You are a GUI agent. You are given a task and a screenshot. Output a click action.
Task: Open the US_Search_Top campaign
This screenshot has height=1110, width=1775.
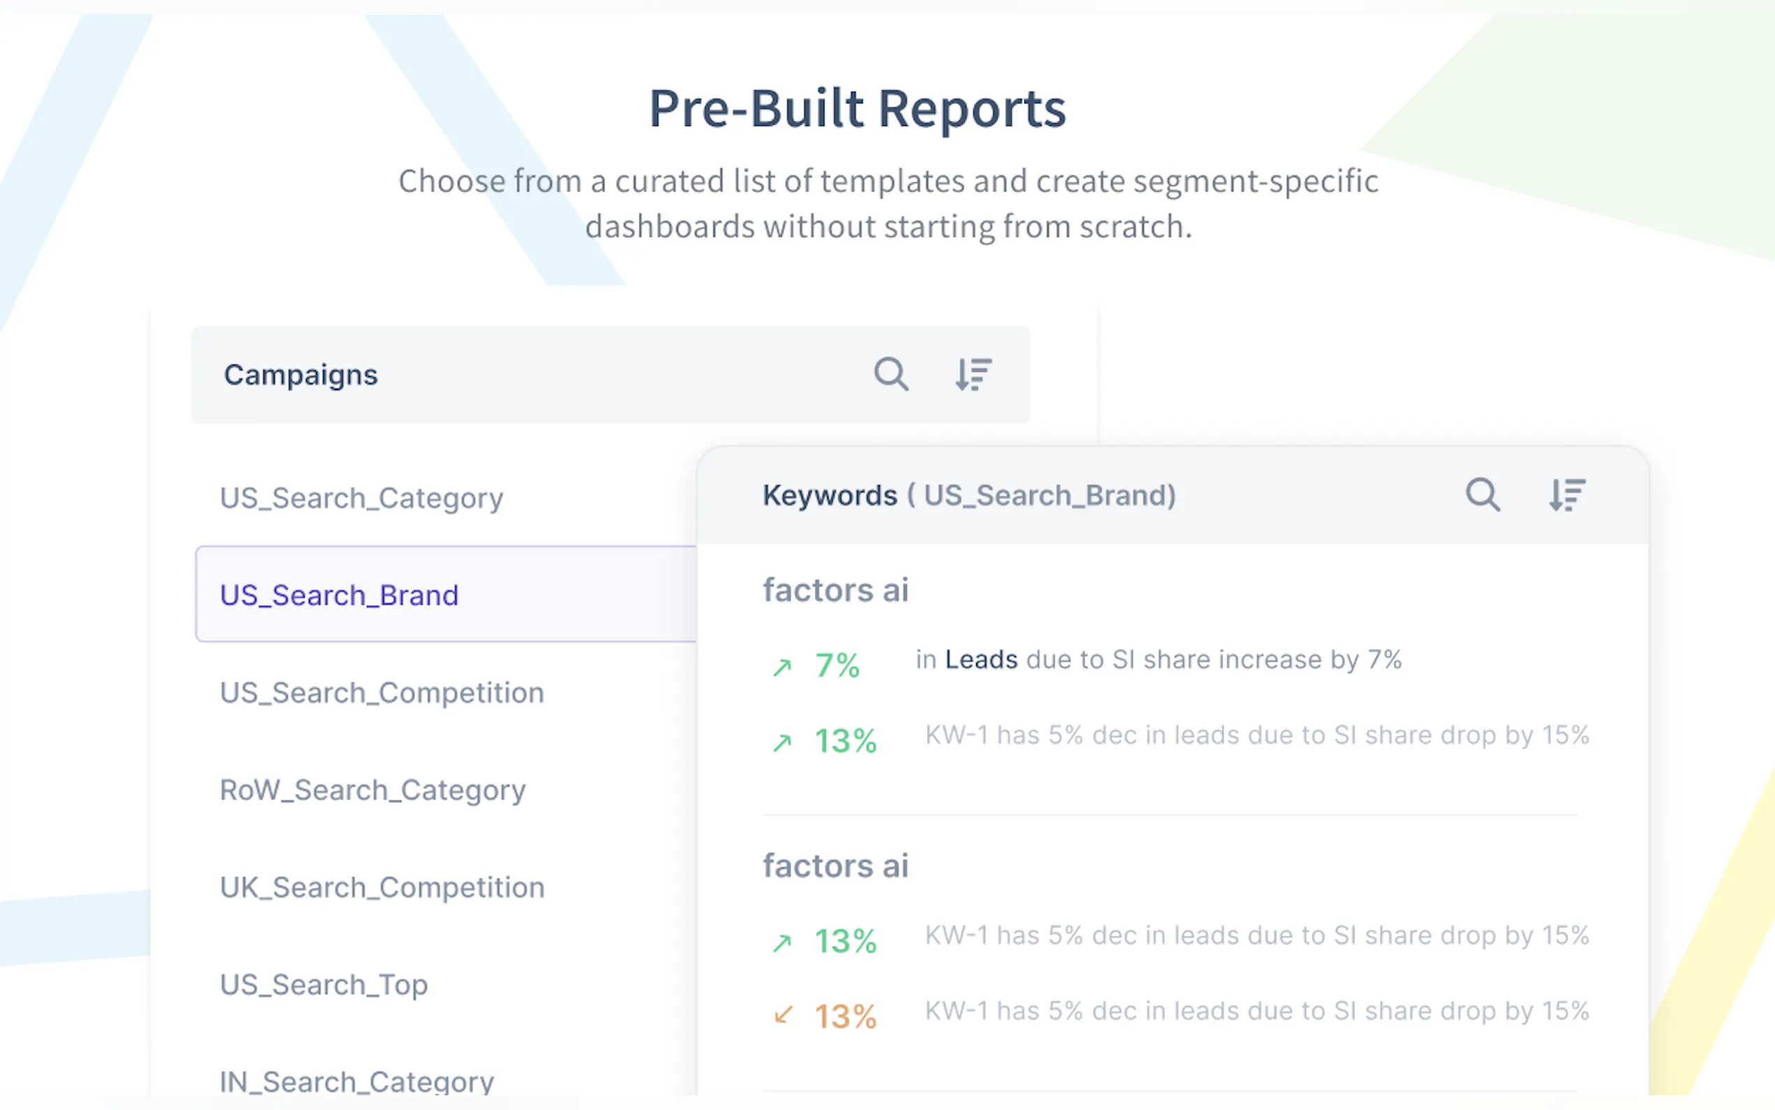click(x=324, y=985)
